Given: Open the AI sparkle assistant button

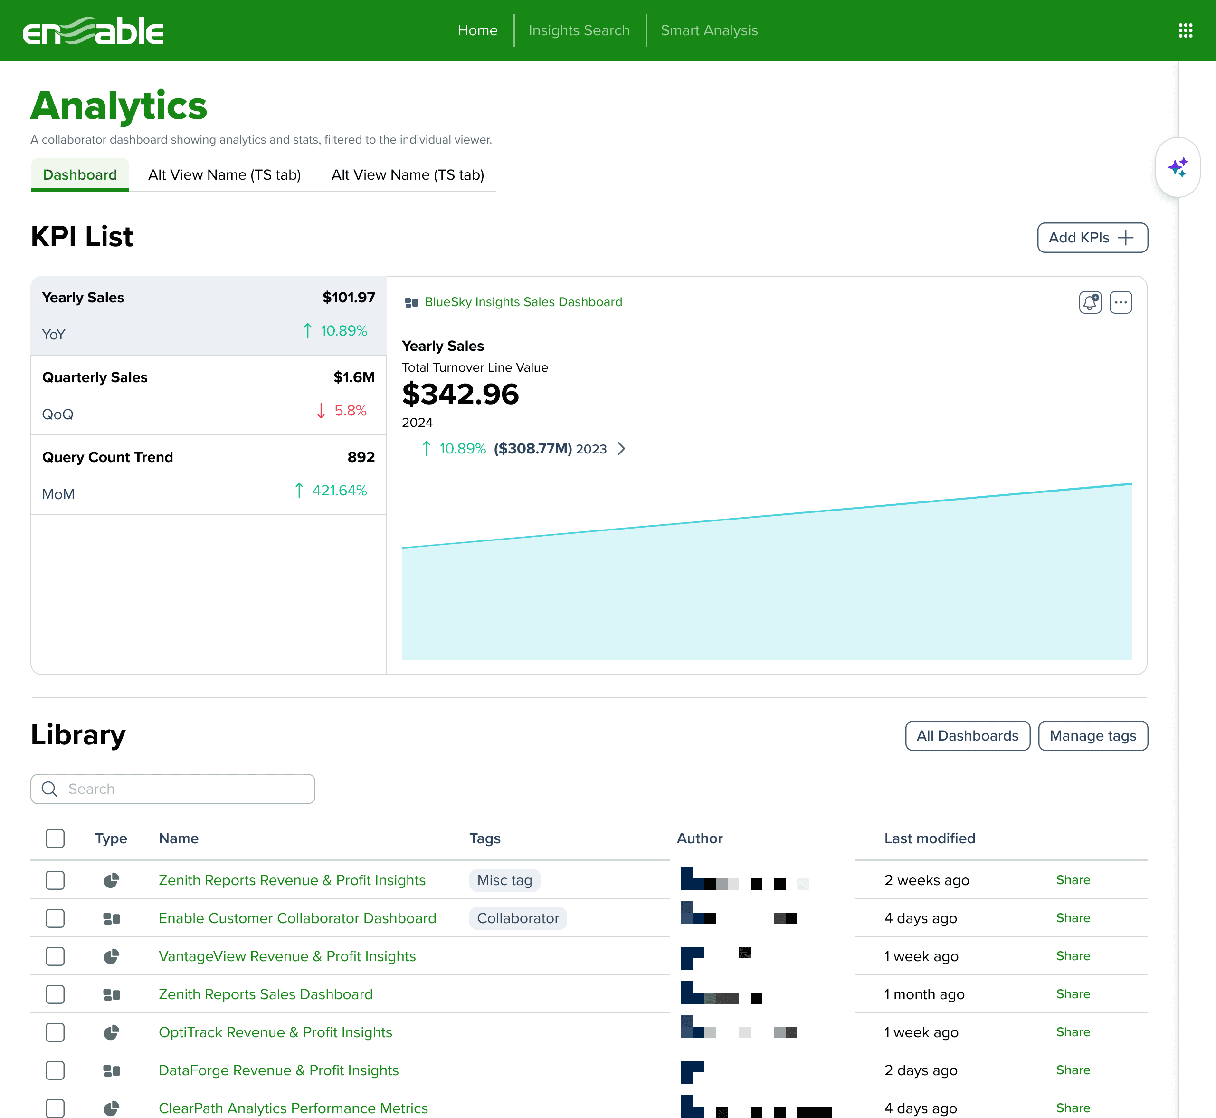Looking at the screenshot, I should pyautogui.click(x=1178, y=168).
